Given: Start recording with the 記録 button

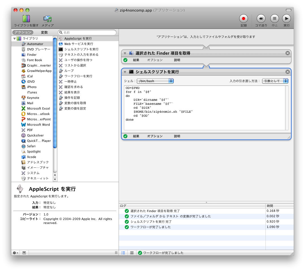Looking at the screenshot, I should point(243,19).
